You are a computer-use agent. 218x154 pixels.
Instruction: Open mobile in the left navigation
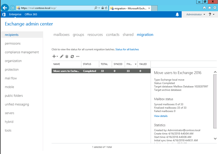[9, 87]
